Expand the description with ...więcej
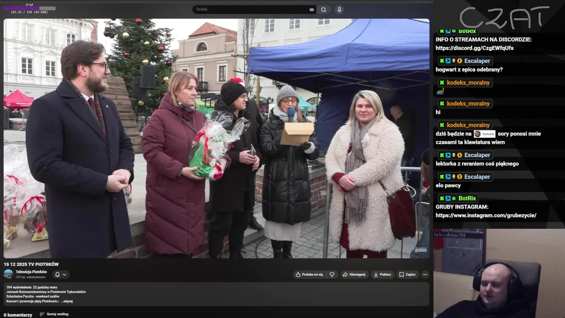 67,301
